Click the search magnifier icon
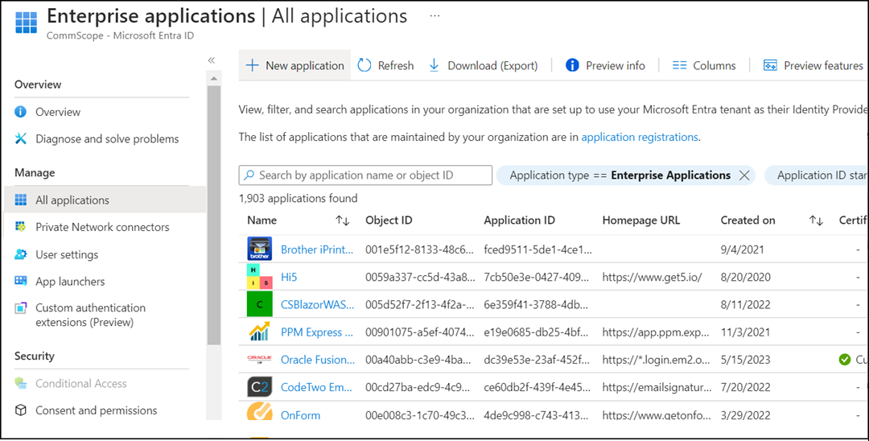Image resolution: width=869 pixels, height=441 pixels. click(x=249, y=175)
